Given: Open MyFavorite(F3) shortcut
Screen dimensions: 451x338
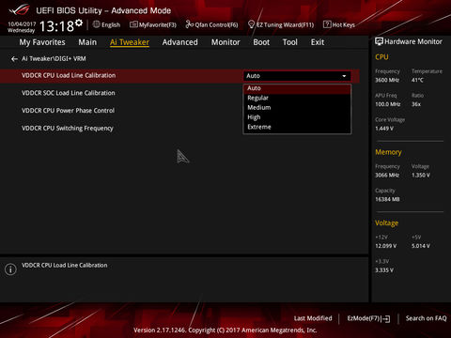Looking at the screenshot, I should (153, 24).
